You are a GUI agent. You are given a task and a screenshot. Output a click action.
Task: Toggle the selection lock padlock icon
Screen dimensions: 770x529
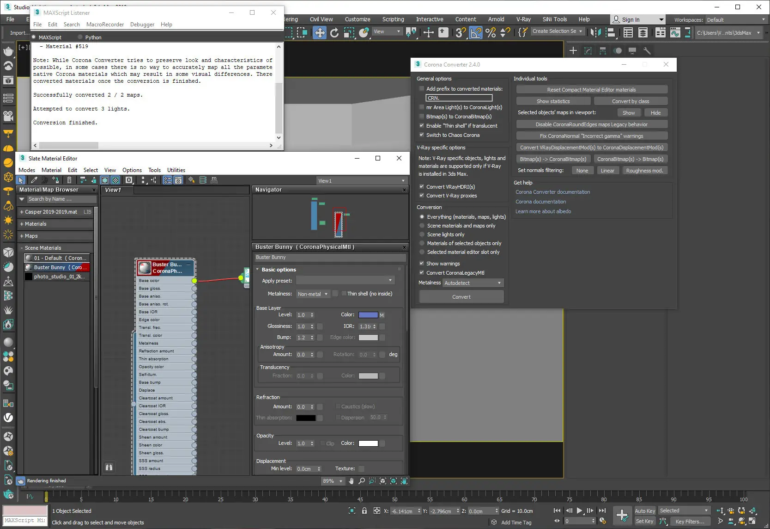coord(364,511)
